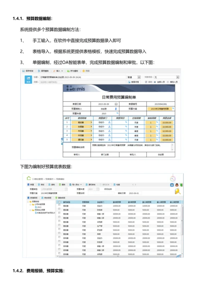Viewport: 209px width, 296px height.
Task: Click the QQ penguin icon
Action: 177,185
